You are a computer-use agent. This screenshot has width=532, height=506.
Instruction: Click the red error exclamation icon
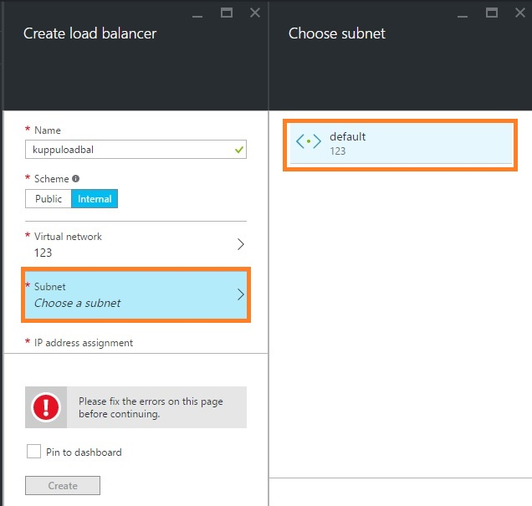(x=46, y=407)
